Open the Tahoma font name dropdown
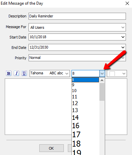 tap(67, 73)
